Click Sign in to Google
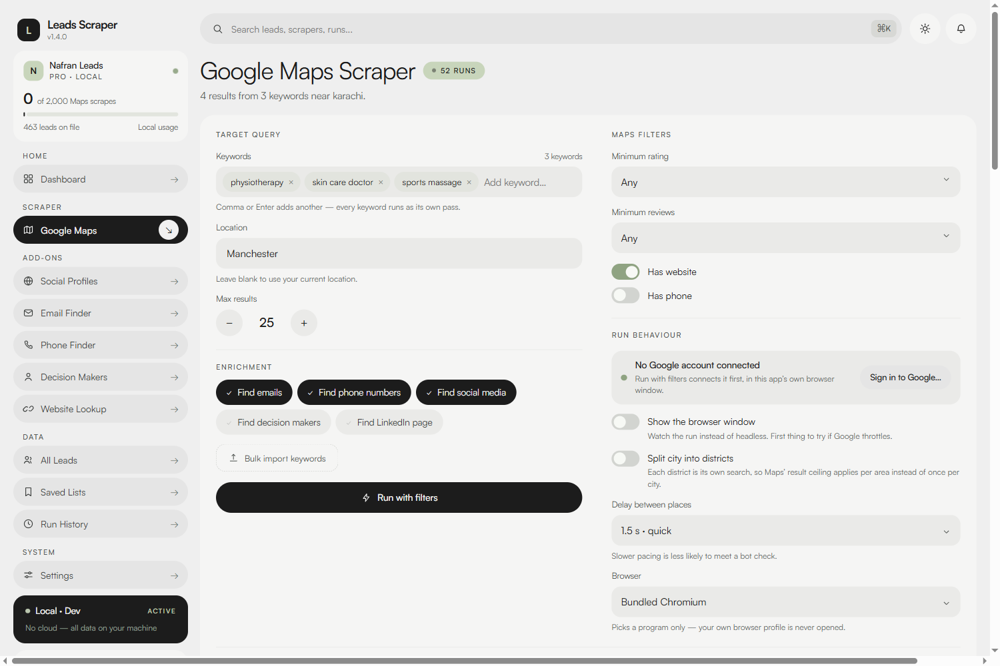Viewport: 1000px width, 666px height. tap(905, 378)
